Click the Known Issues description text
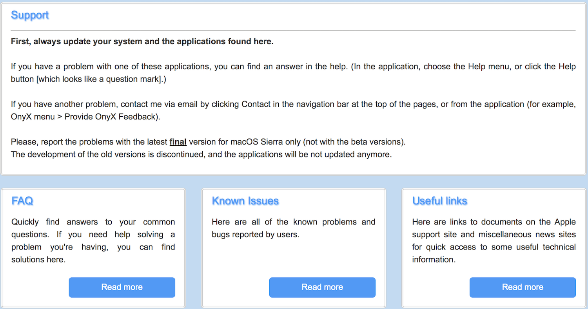 click(293, 228)
